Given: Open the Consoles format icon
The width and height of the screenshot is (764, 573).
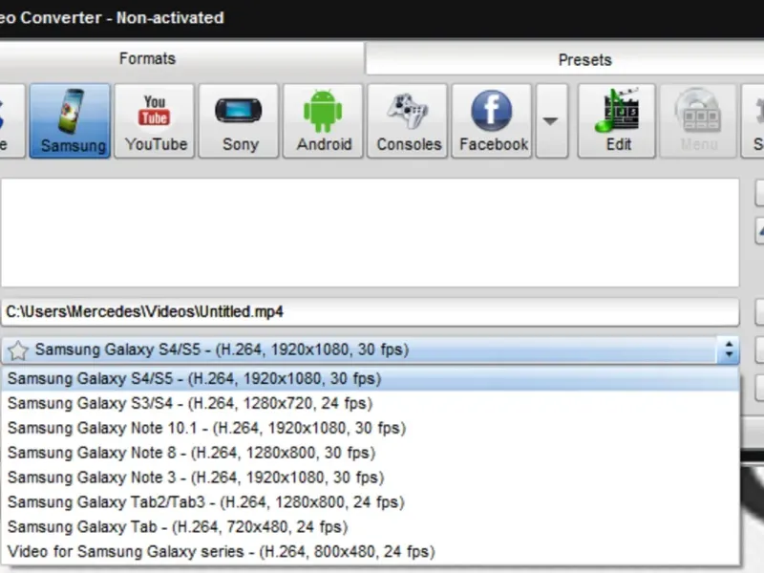Looking at the screenshot, I should tap(408, 120).
